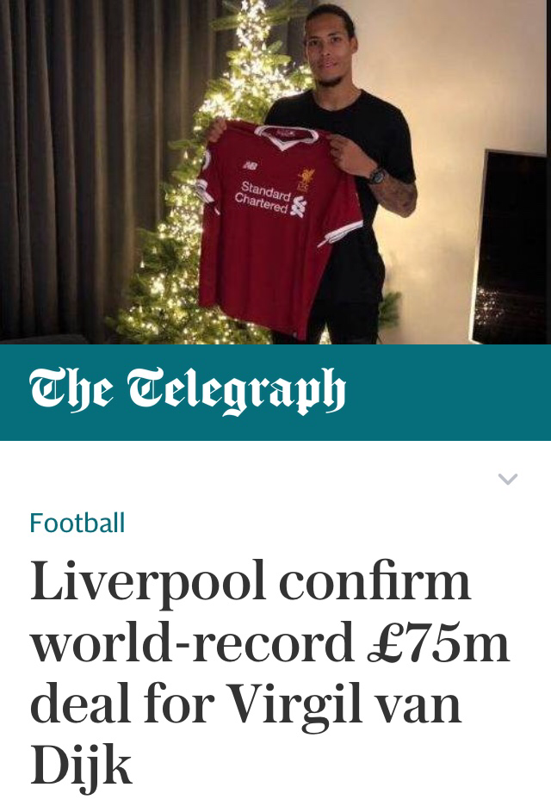Tap the word "Liverpool" in the headline
Screen dimensions: 551x806
tap(148, 583)
